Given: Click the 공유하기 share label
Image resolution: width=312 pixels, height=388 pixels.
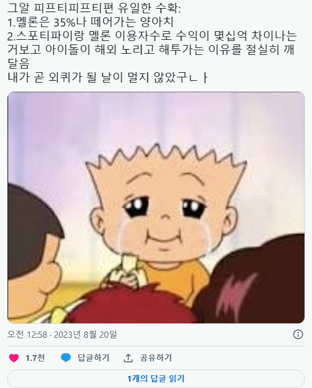Looking at the screenshot, I should (156, 358).
